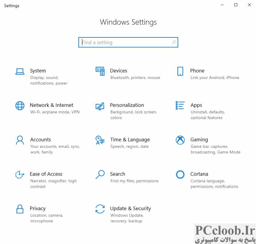
Task: Open the System laptop icon
Action: (x=20, y=72)
